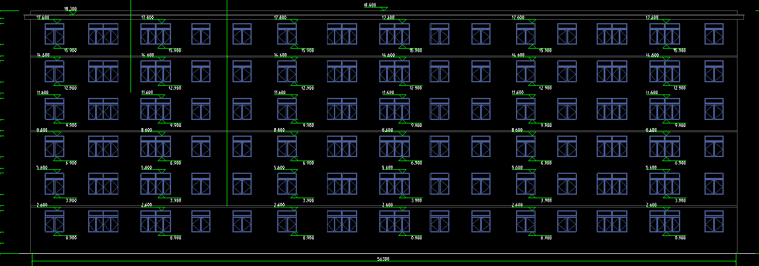Screen dimensions: 759x266
Task: Pick the rightmost 2.600 elevation label
Action: (x=651, y=205)
